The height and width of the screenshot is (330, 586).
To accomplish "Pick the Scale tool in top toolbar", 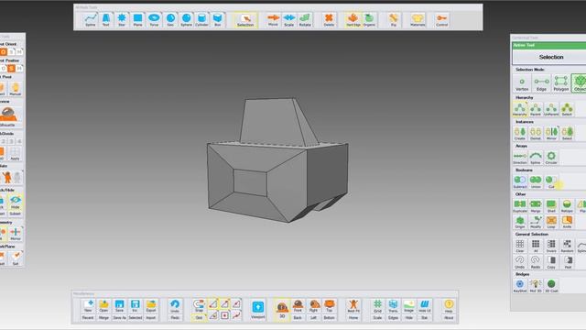I will point(289,20).
